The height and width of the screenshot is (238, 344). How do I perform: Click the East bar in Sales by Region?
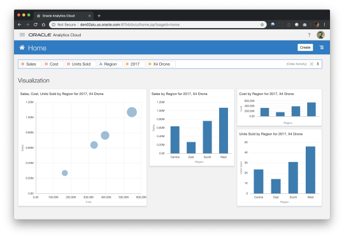pyautogui.click(x=191, y=147)
